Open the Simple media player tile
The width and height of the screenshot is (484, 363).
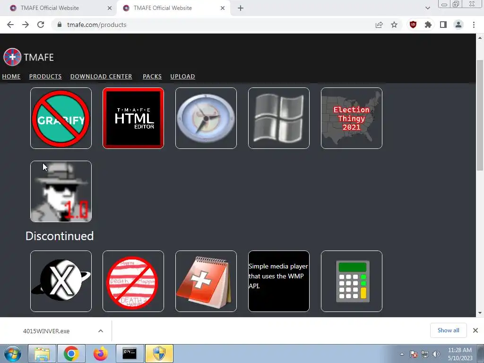(x=279, y=281)
